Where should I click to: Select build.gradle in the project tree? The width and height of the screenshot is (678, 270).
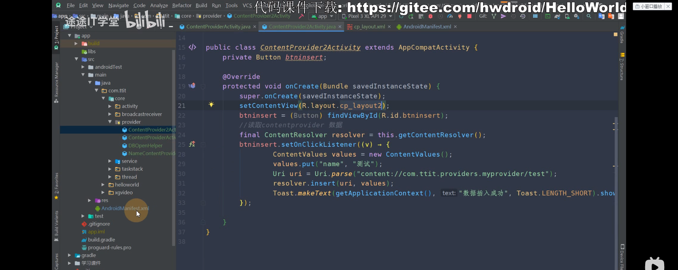(x=101, y=239)
